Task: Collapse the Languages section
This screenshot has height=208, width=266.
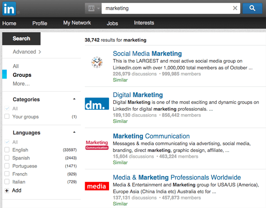Action: (74, 132)
